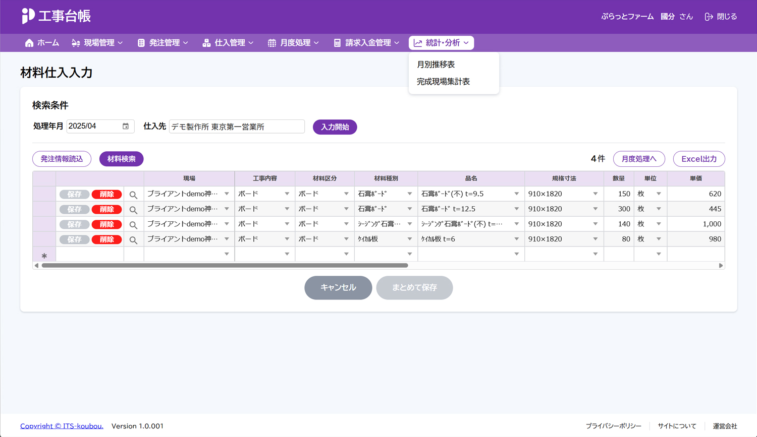Expand the 材料種別 dropdown showing ｹｲｶﾙ板
Viewport: 757px width, 437px height.
click(410, 239)
